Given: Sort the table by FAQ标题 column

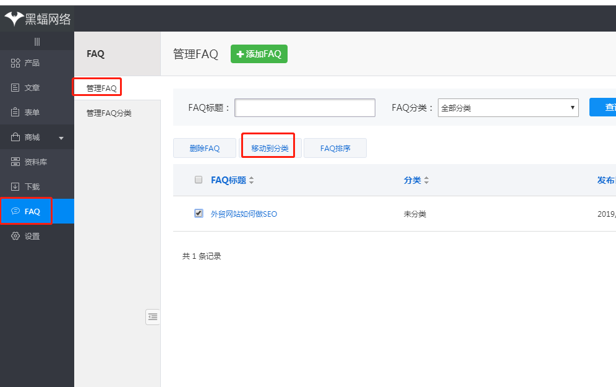Looking at the screenshot, I should point(251,180).
